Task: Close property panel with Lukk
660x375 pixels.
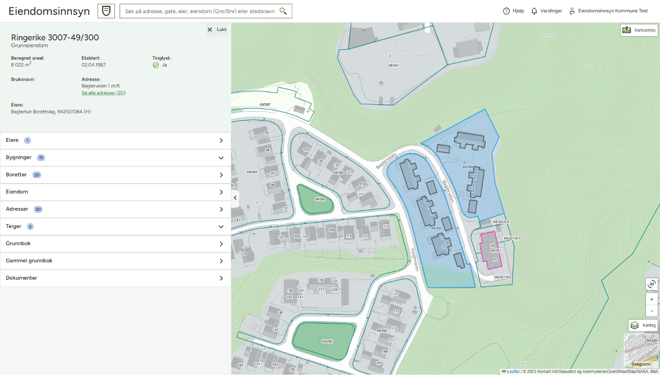Action: point(217,30)
